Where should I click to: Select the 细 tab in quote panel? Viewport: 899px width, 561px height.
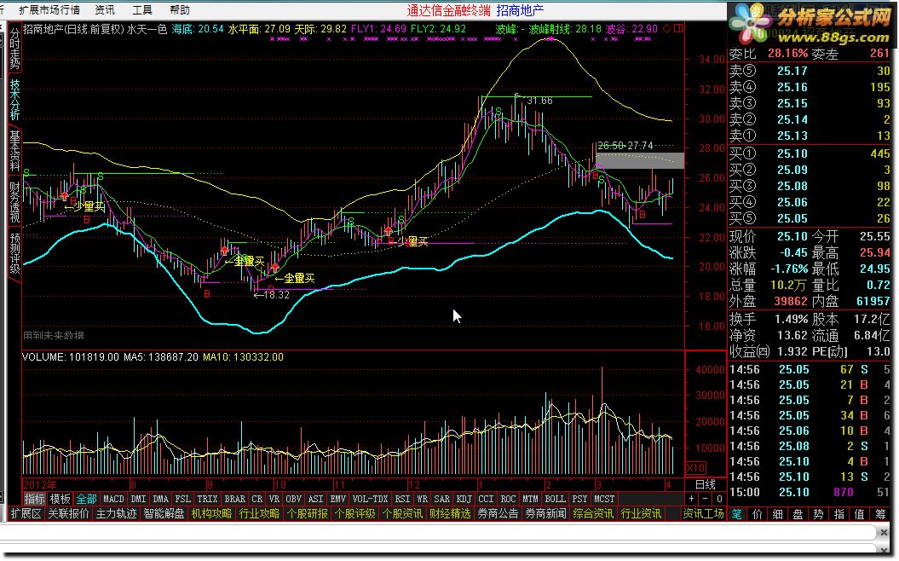coord(777,515)
